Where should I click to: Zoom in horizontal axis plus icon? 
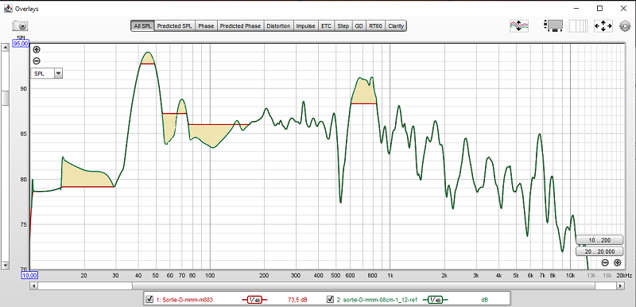(x=618, y=262)
